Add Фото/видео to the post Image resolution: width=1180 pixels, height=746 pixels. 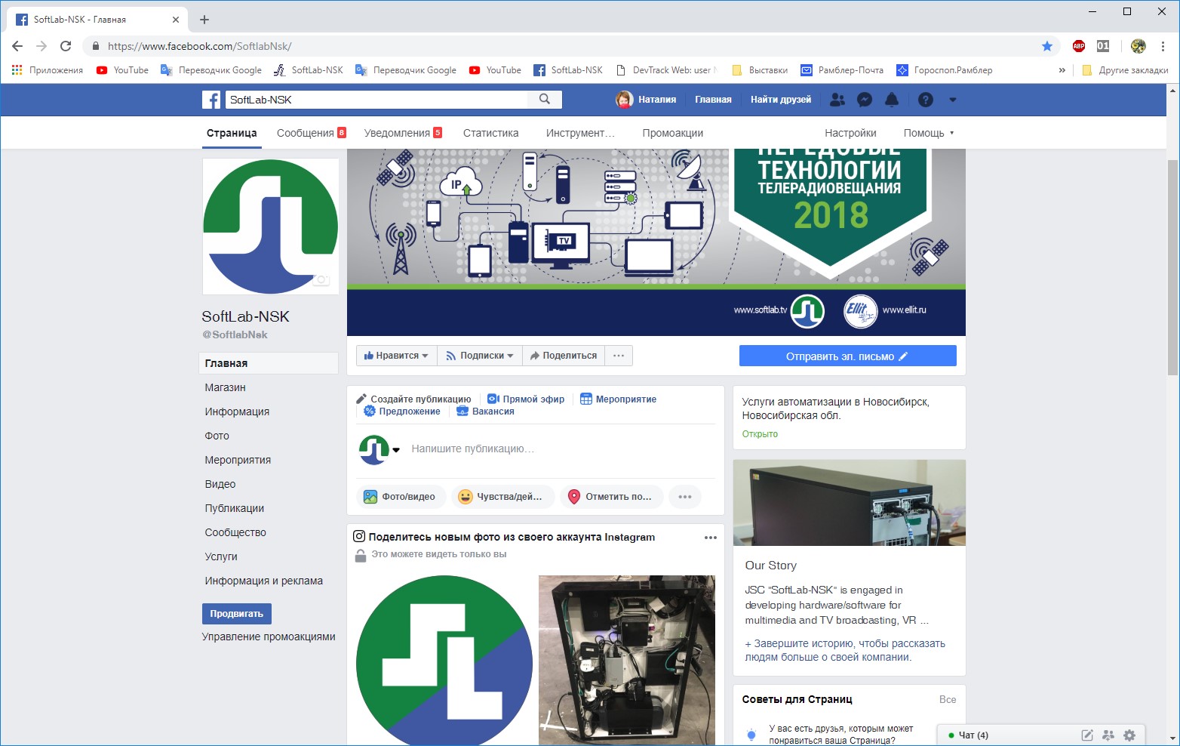pyautogui.click(x=401, y=497)
